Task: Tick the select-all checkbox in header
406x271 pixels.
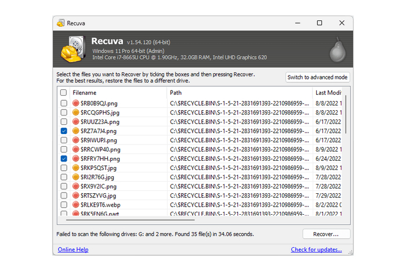Action: 63,93
